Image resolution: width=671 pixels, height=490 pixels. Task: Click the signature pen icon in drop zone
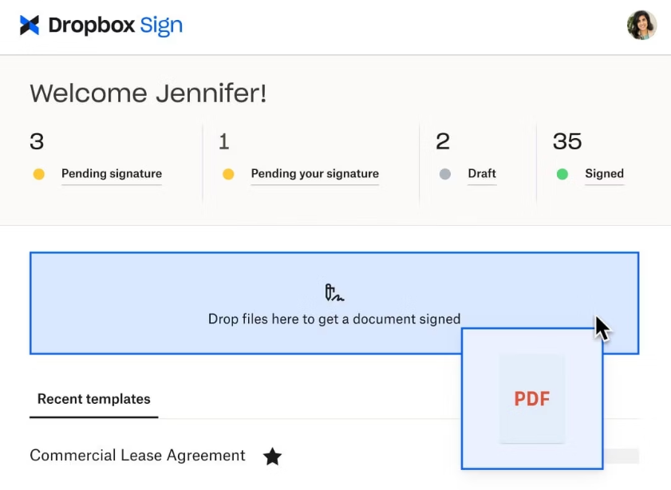334,293
